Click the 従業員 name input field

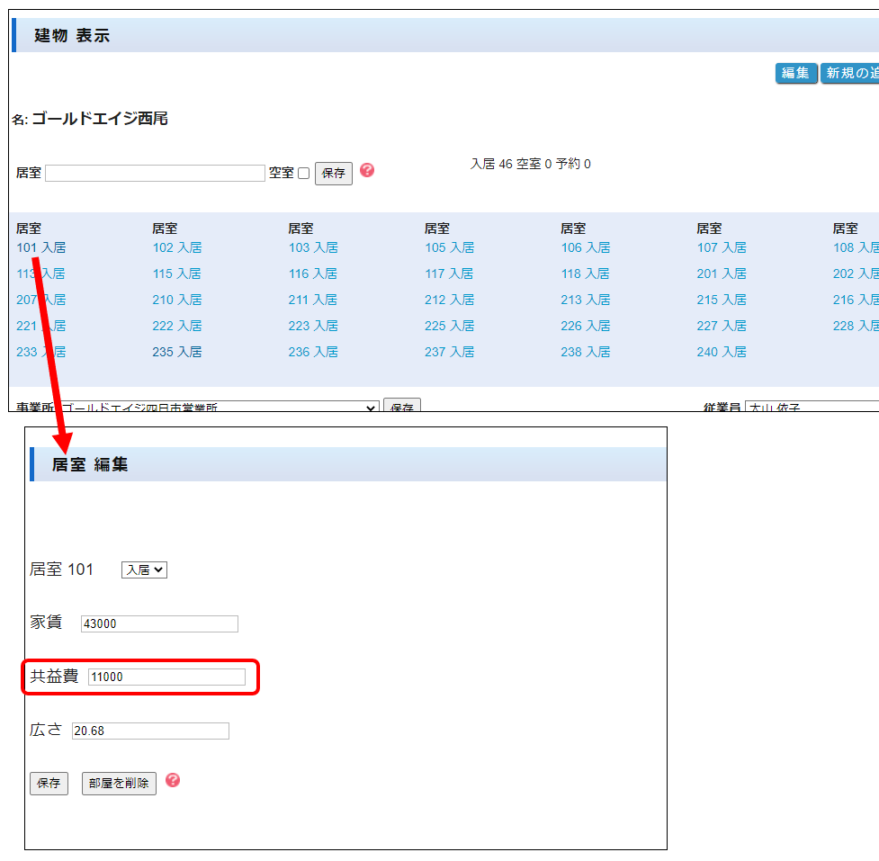tap(812, 408)
